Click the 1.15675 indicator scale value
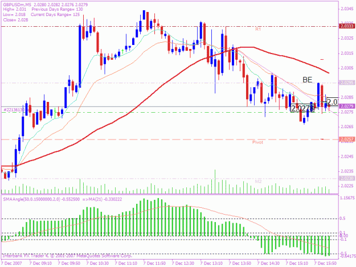The width and height of the screenshot is (356, 267). (347, 198)
